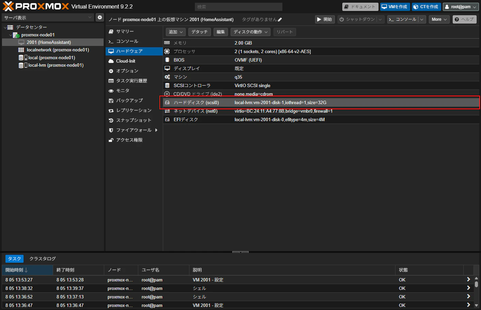Viewport: 481px width, 310px height.
Task: Click the display (ディスプレイ) row icon
Action: point(167,68)
